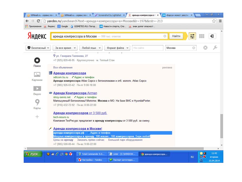242x182 pixels.
Task: Open Аренда компрессора в Москве! link
Action: coord(78,129)
